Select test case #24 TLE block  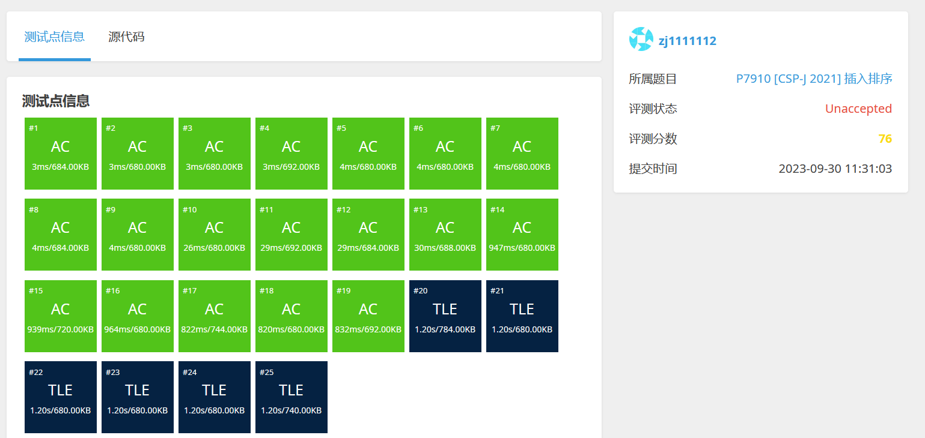point(215,397)
